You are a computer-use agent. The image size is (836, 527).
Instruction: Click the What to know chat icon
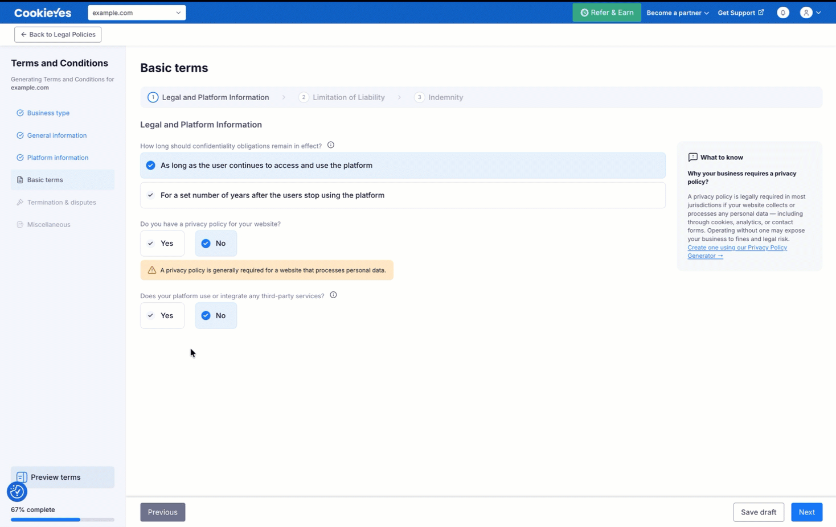(x=692, y=157)
